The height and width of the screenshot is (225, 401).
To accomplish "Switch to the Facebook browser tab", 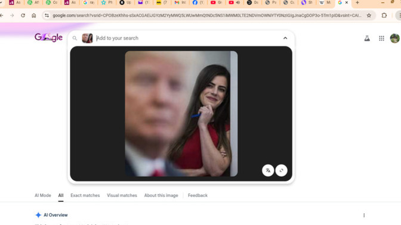I will click(x=198, y=2).
